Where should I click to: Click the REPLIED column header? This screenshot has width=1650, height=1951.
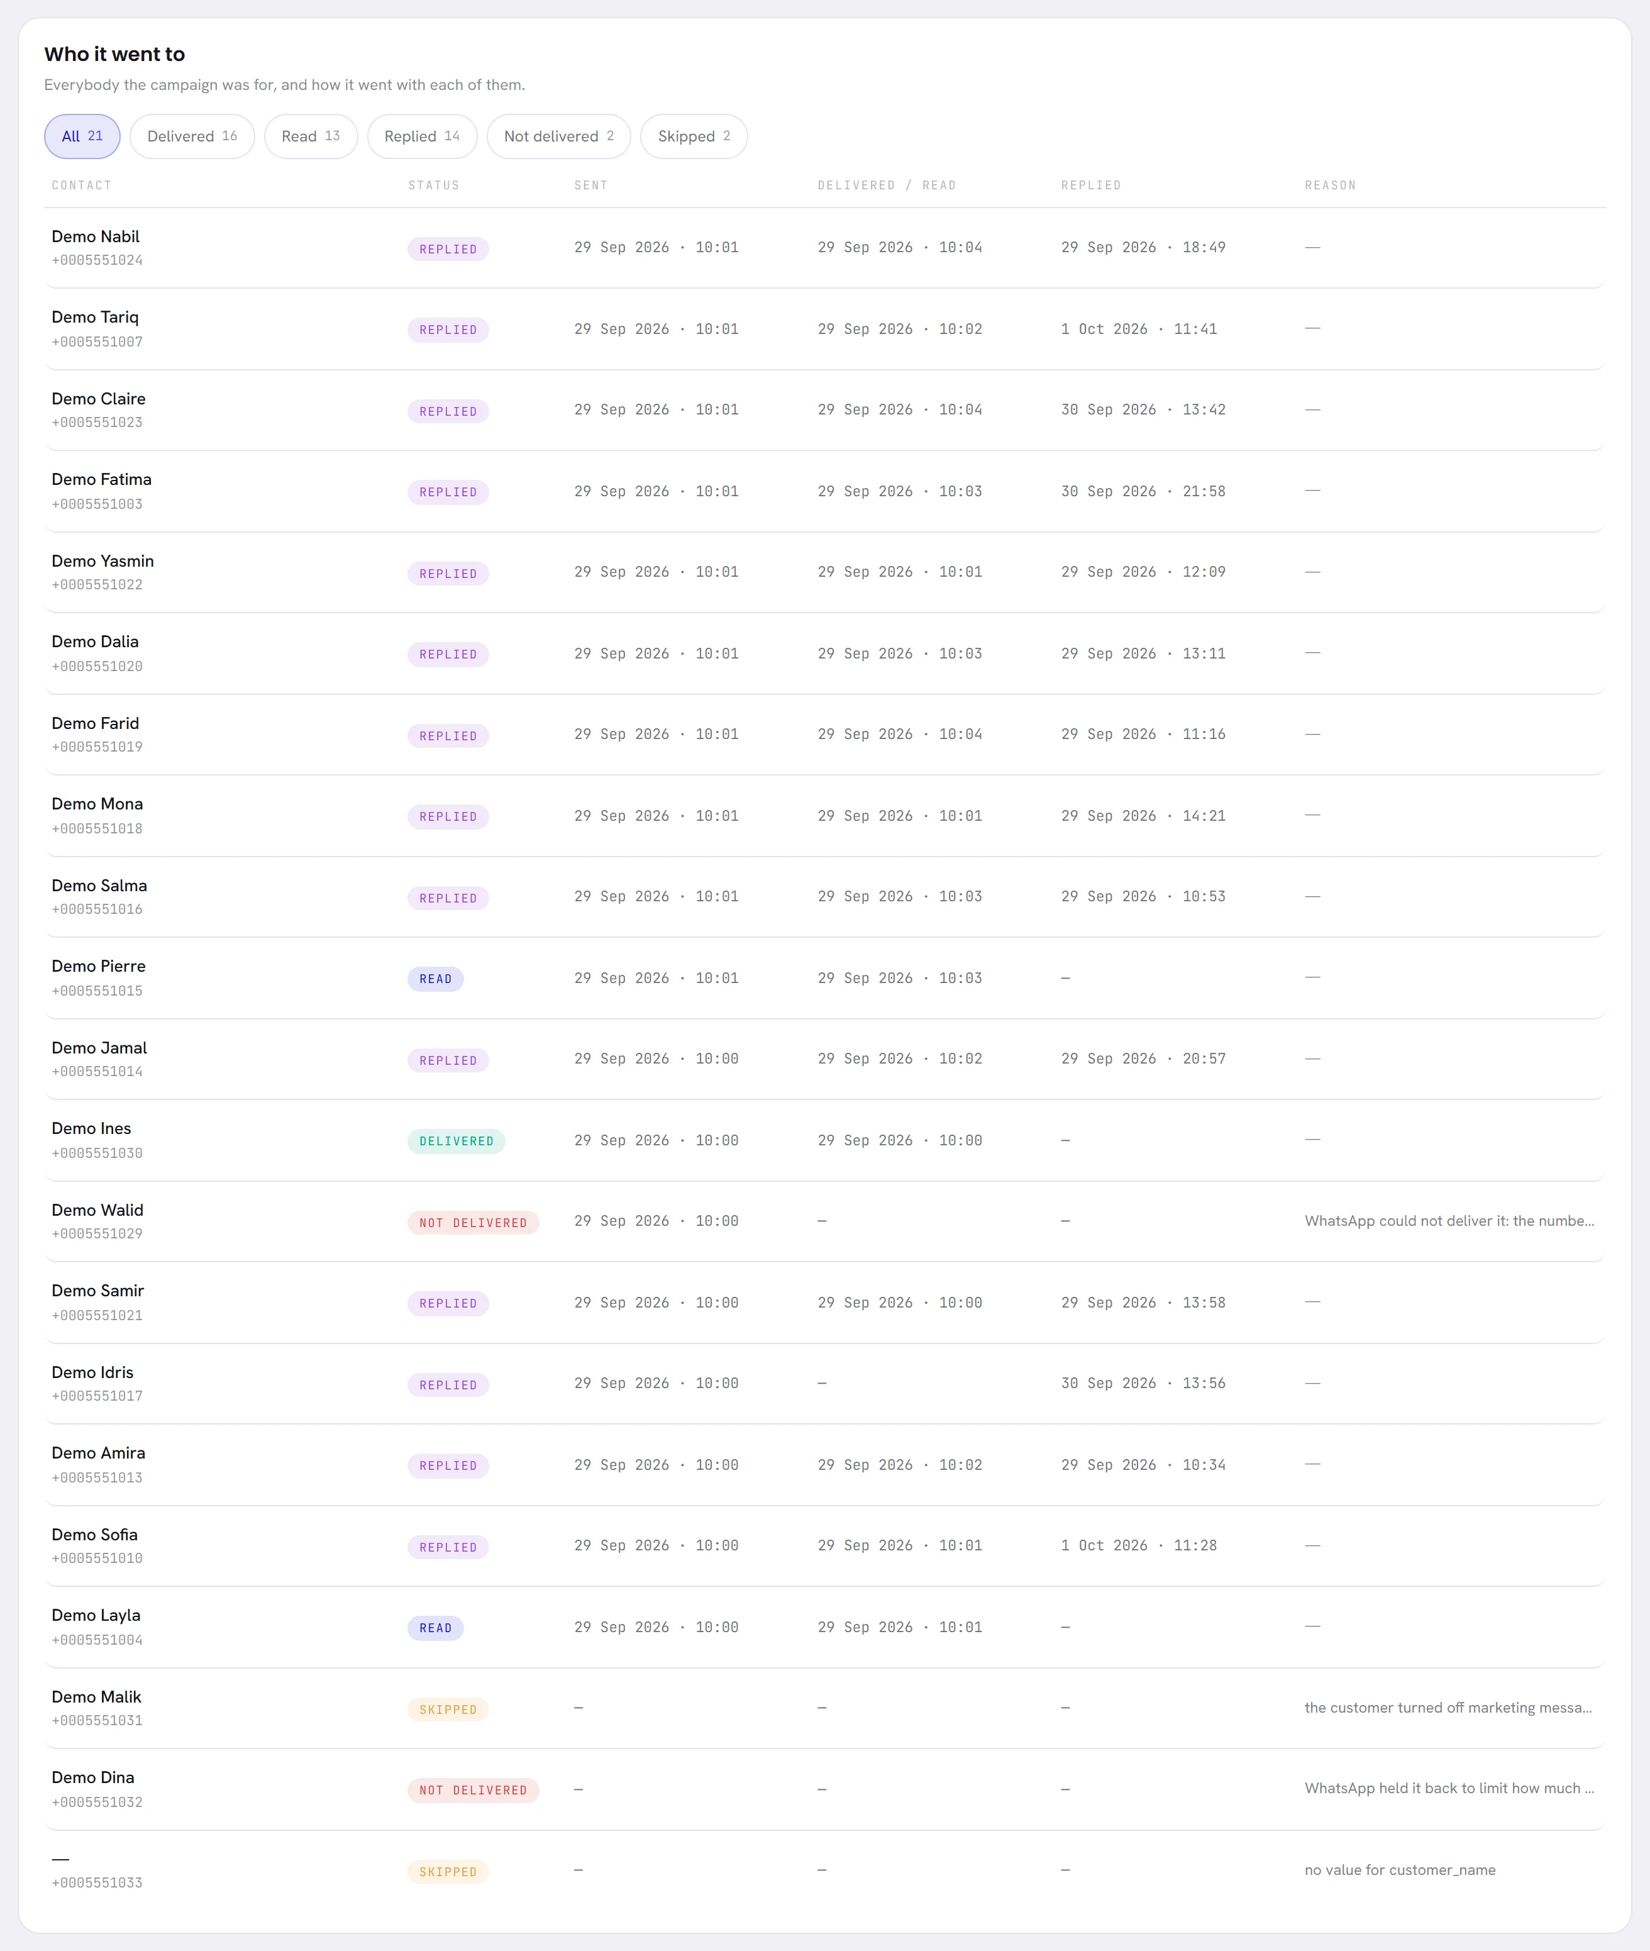tap(1090, 186)
